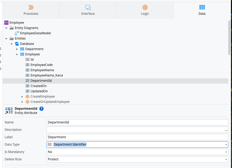232x168 pixels.
Task: Open help for DepartmentId entity attribute
Action: (x=41, y=109)
